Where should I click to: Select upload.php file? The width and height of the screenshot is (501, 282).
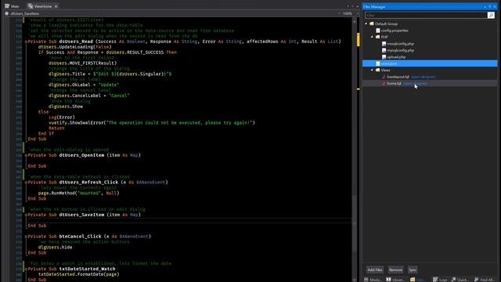pos(396,57)
